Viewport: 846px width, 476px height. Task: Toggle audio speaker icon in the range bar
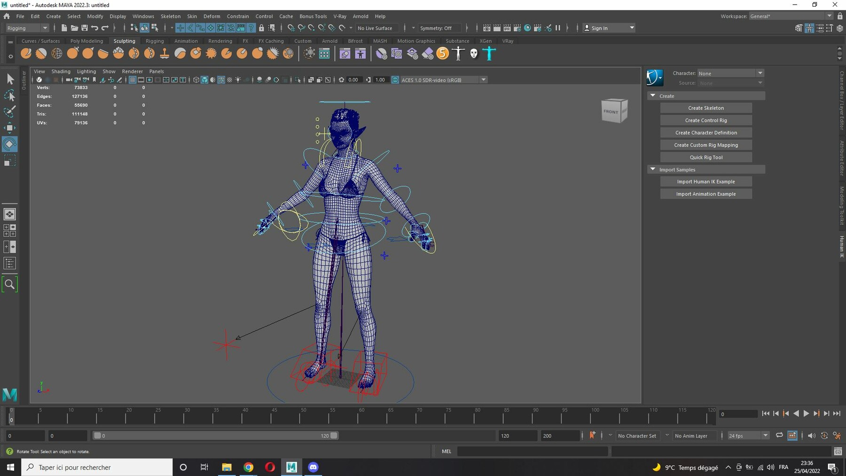(812, 436)
